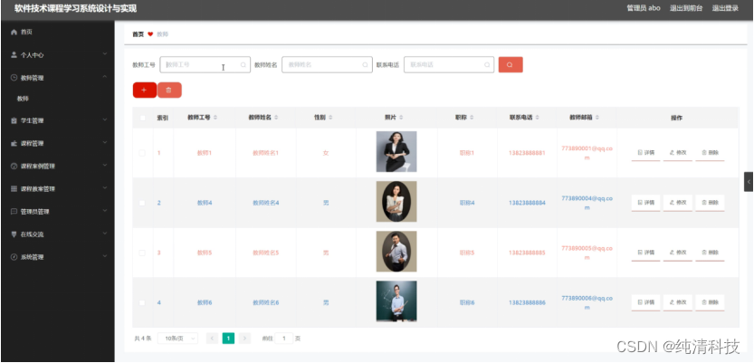The image size is (754, 363).
Task: Sort by 教师工号 column arrows
Action: tap(215, 118)
